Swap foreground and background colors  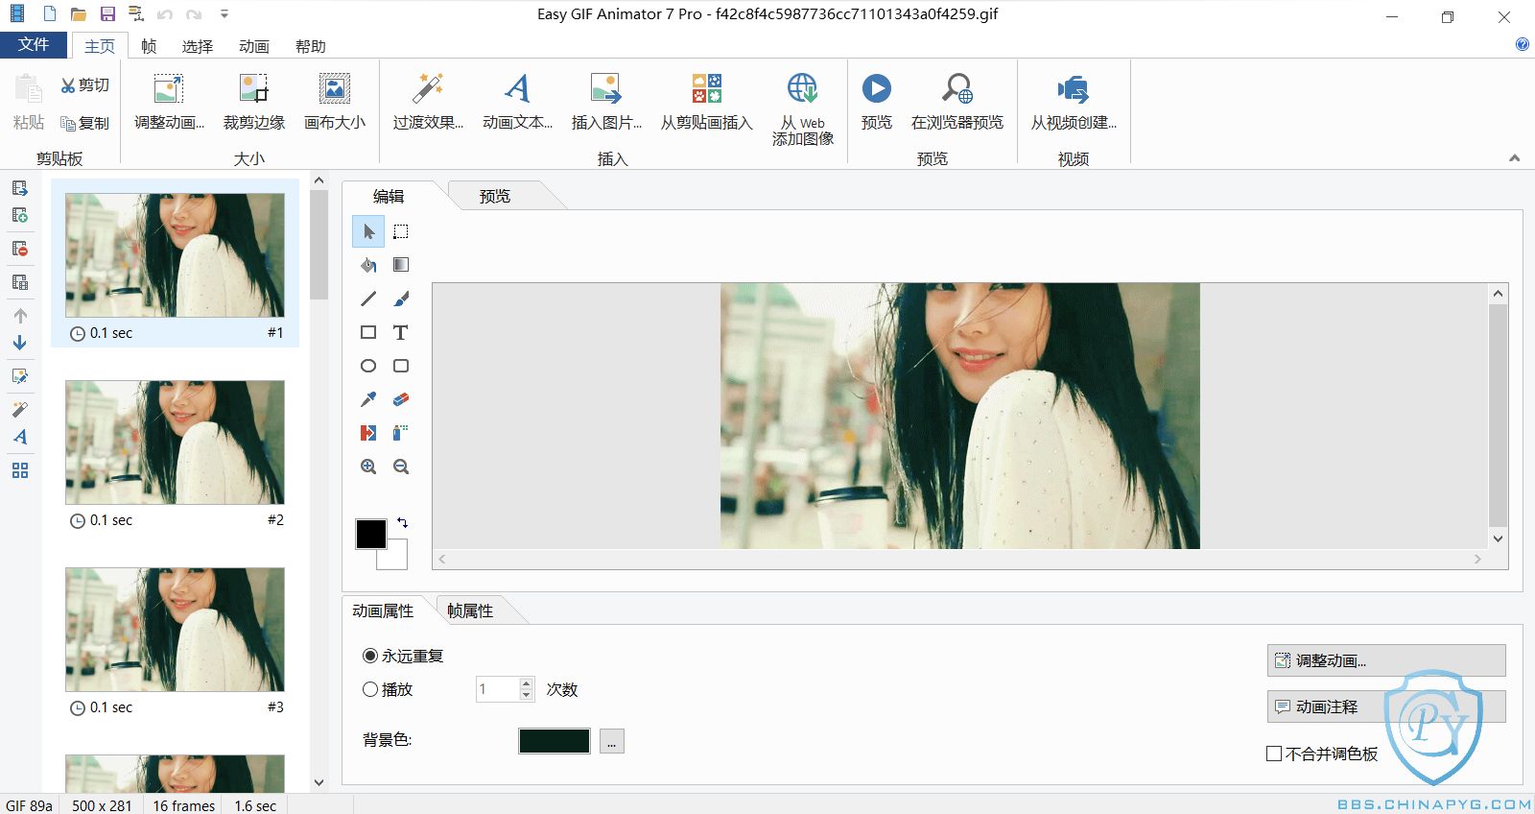403,523
